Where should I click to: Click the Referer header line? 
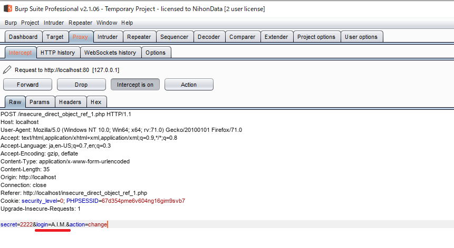74,193
